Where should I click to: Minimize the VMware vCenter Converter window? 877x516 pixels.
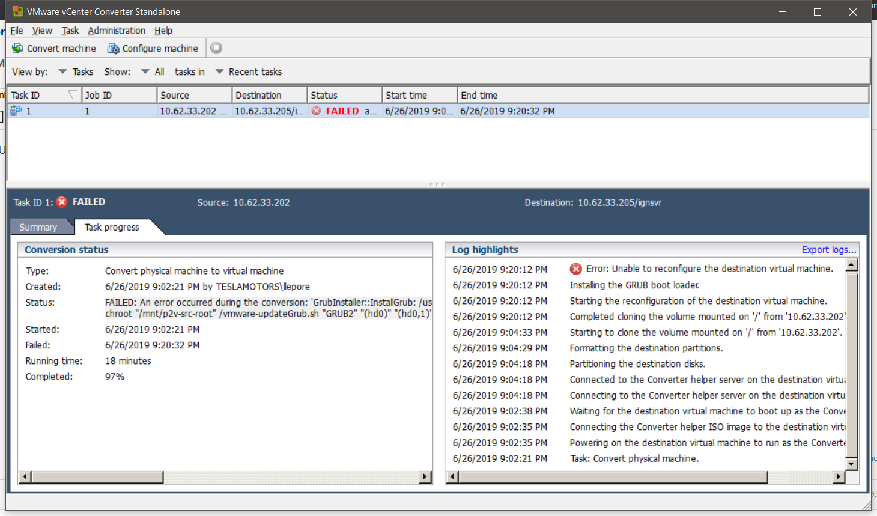(783, 11)
